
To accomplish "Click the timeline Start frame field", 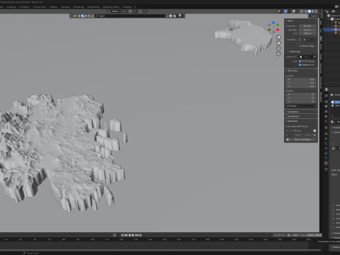I will (298, 235).
